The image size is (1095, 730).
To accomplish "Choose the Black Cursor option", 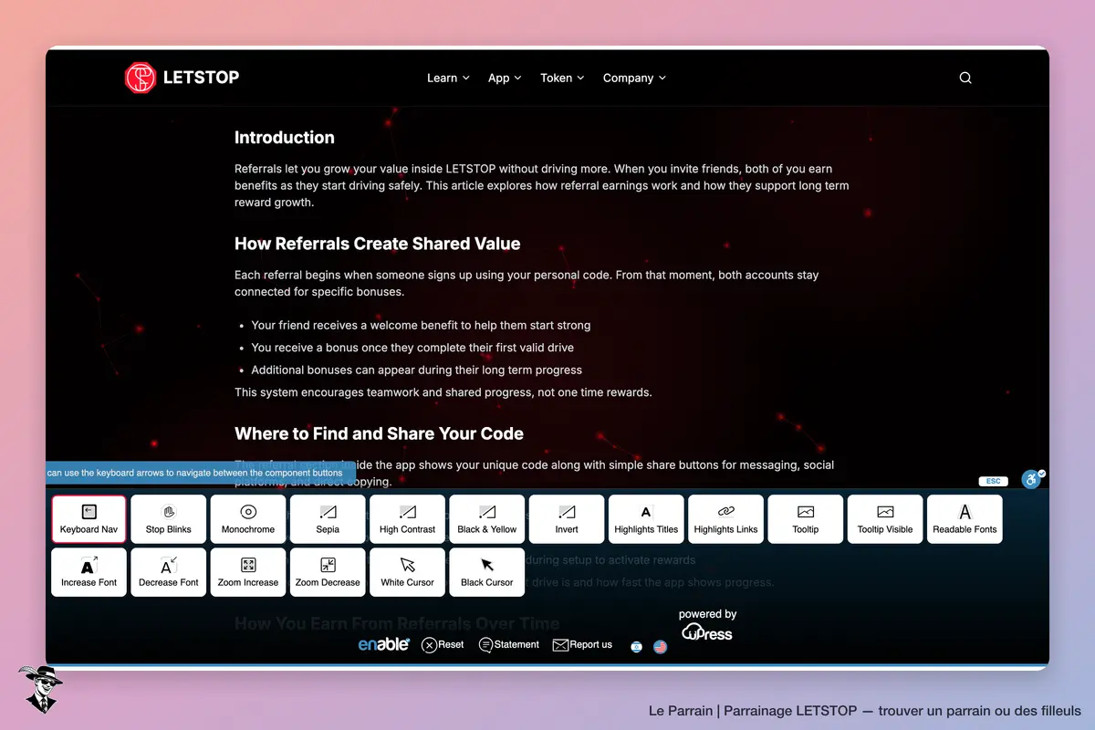I will tap(487, 572).
